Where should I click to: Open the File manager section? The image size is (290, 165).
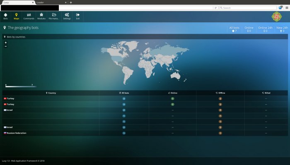[54, 17]
